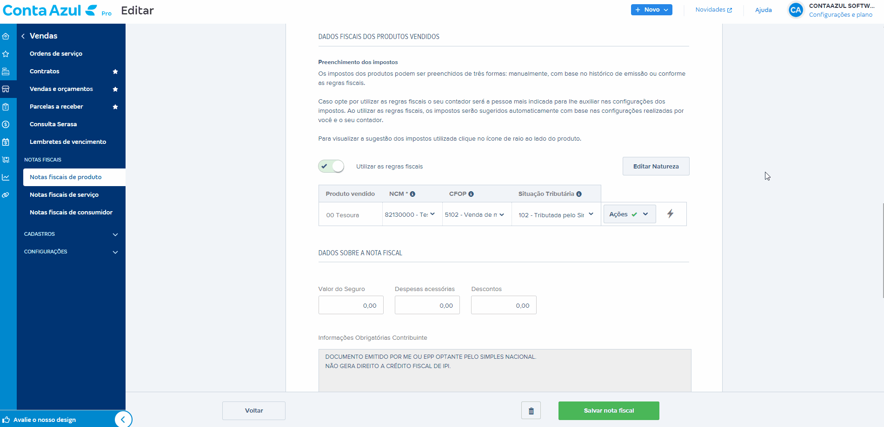Click the Descontos input field
This screenshot has height=427, width=884.
[x=504, y=305]
